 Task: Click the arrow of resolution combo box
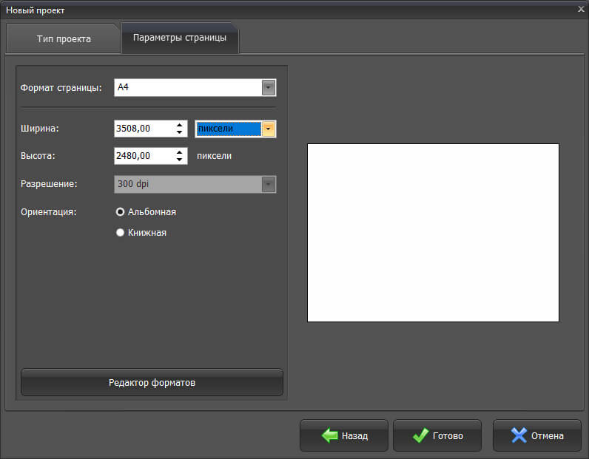click(x=268, y=184)
